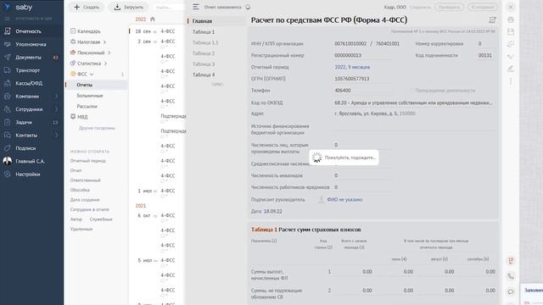Viewport: 543px width, 305px height.
Task: Filter by Отчетный период
Action: click(x=88, y=161)
